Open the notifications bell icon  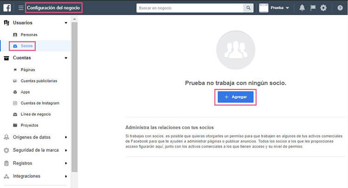[302, 8]
